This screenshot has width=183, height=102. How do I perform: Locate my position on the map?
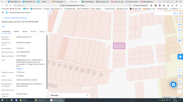[x=180, y=70]
